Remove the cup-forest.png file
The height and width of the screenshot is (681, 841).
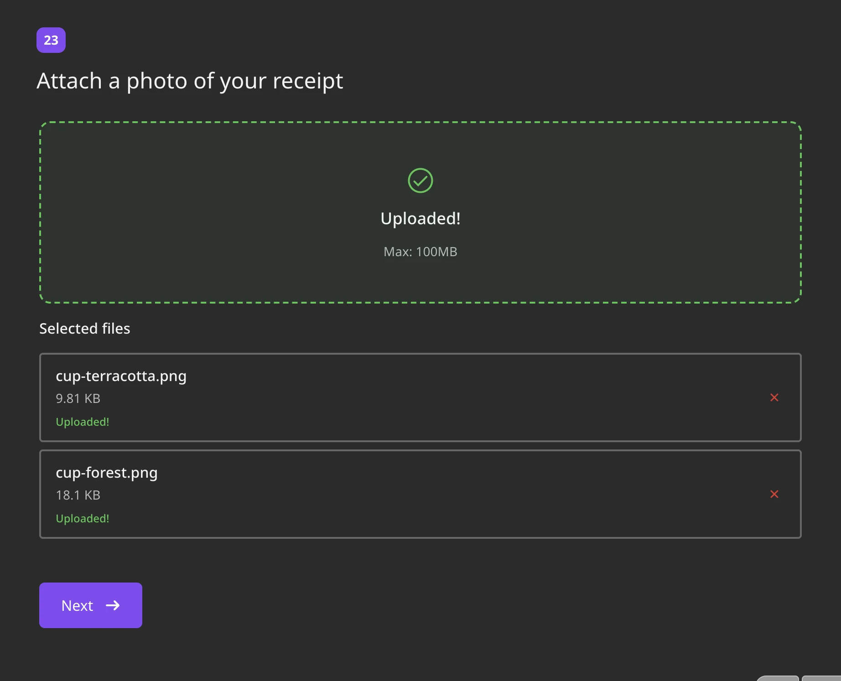click(774, 494)
